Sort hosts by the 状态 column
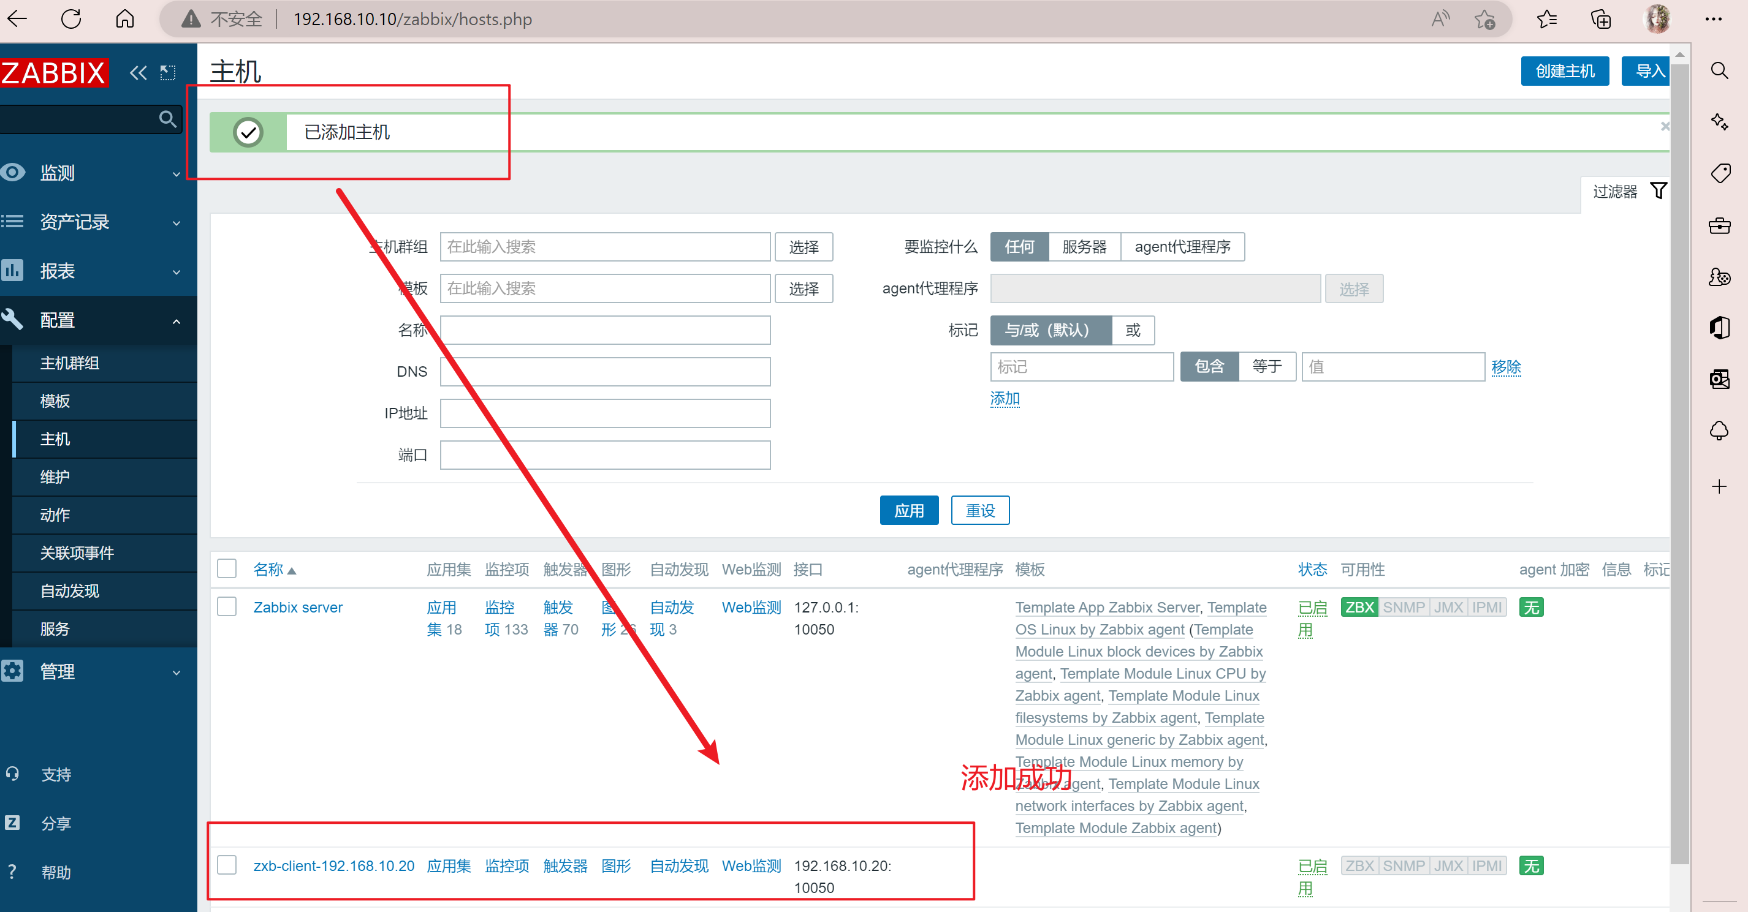 pos(1312,570)
